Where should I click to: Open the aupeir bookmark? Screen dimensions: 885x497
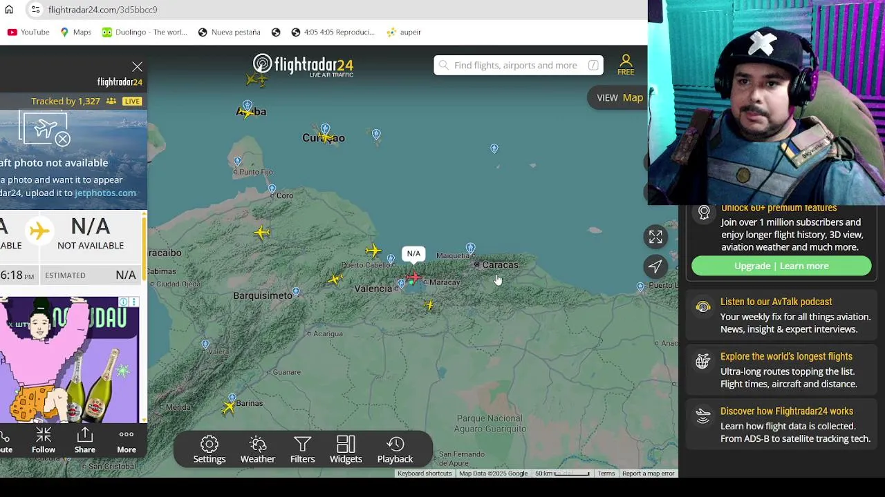404,32
